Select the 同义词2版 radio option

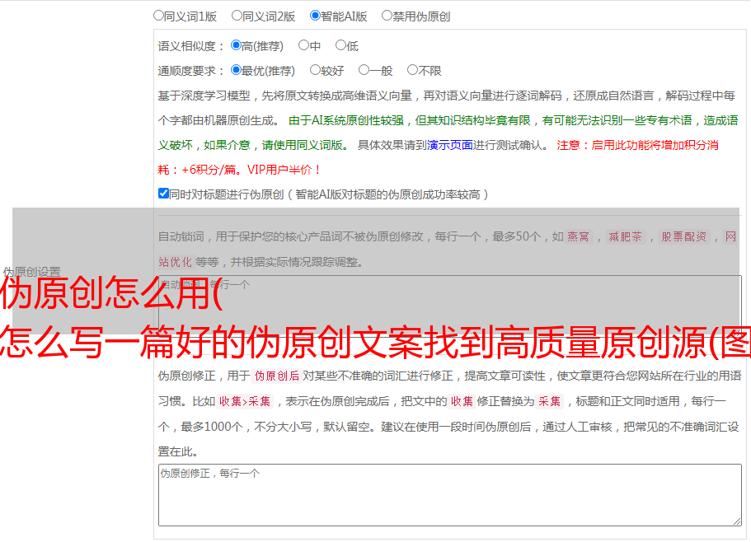click(x=237, y=16)
